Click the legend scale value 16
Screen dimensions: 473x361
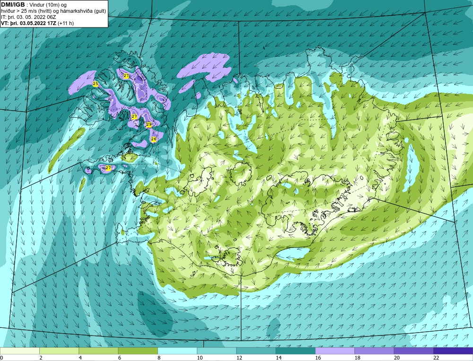pos(318,358)
